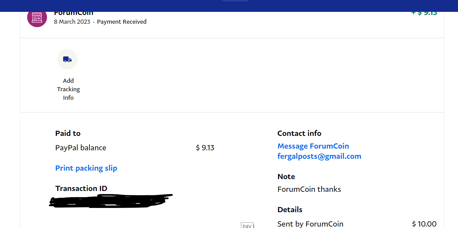
Task: Click the Payment Received status text
Action: [x=122, y=22]
